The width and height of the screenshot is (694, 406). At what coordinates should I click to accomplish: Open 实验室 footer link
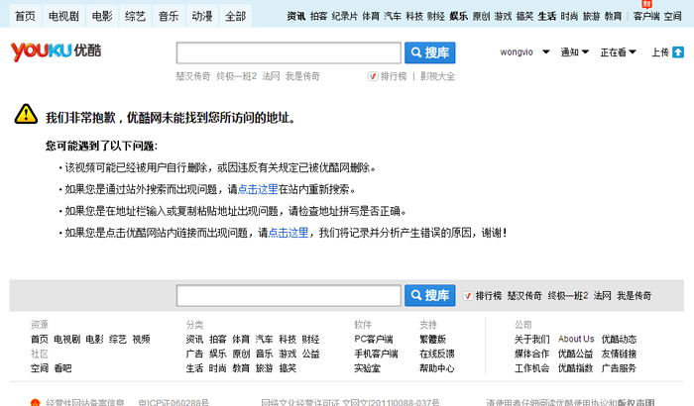click(x=368, y=368)
